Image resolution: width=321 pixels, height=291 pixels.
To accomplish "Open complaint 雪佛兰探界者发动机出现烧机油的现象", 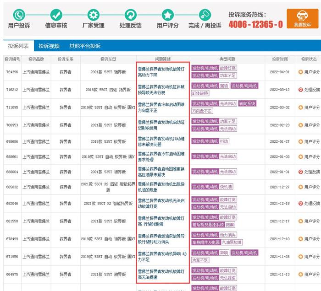I will [161, 187].
